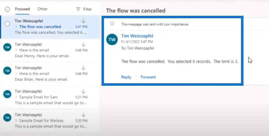Click low importance arrow on Sample Email for Sam
Screen dimensions: 269x136
pyautogui.click(x=83, y=91)
